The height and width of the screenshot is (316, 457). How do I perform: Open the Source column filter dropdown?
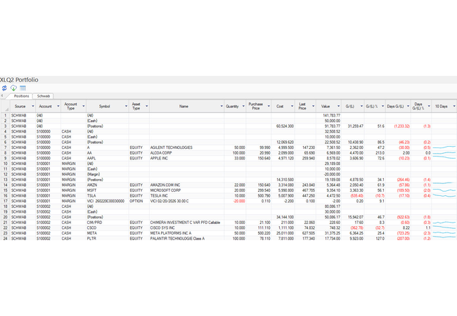33,106
